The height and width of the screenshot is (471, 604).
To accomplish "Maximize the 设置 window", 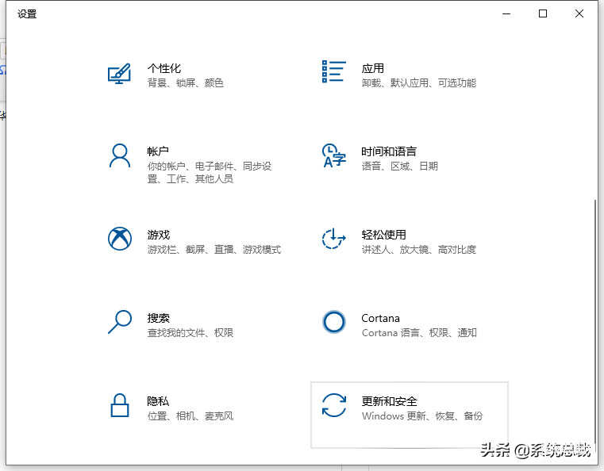I will click(543, 13).
